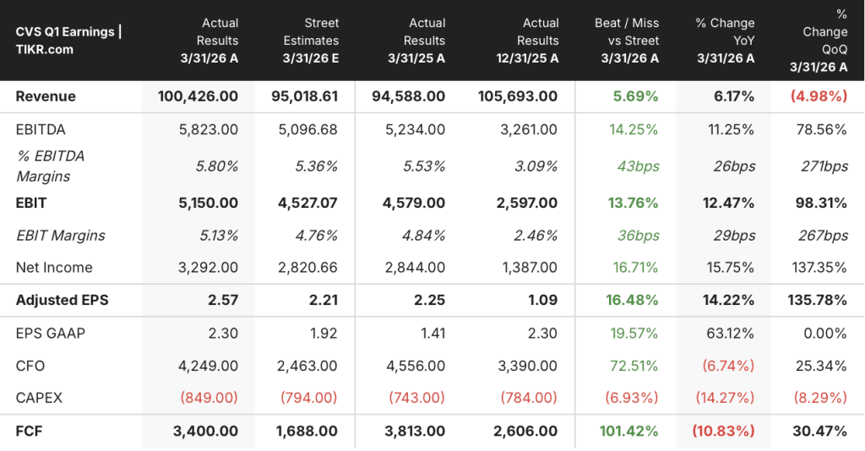Click the FCF row label
The height and width of the screenshot is (451, 865).
coord(29,431)
